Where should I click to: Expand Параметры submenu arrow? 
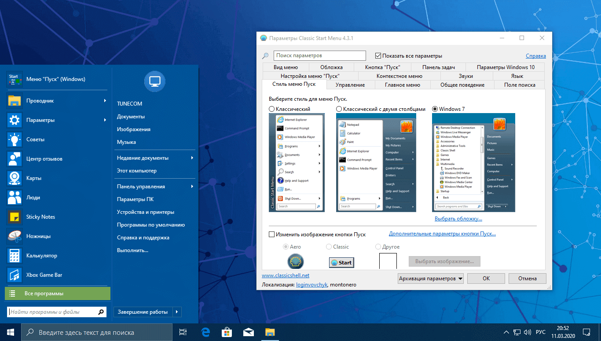[105, 120]
